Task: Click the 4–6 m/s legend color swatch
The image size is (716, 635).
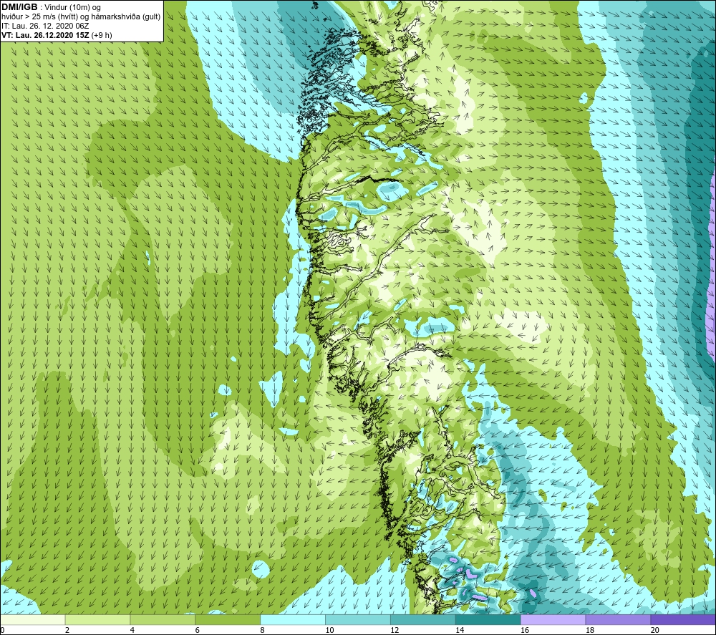Action: click(x=163, y=619)
